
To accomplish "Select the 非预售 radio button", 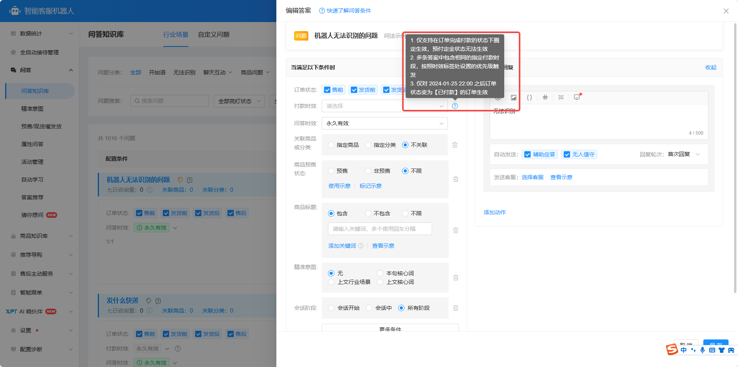I will click(368, 171).
